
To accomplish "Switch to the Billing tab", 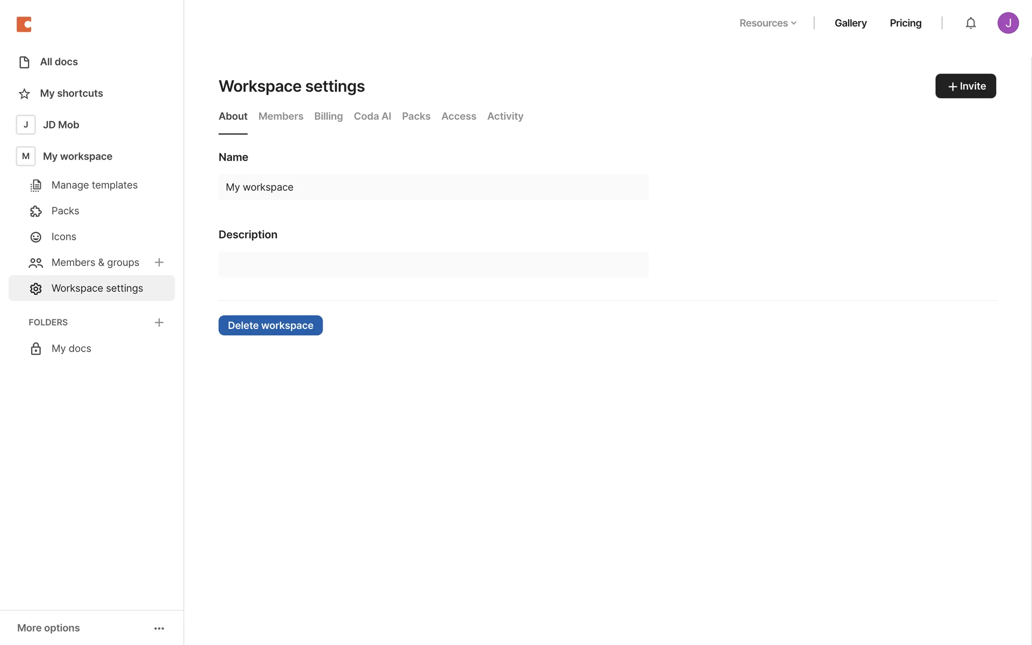I will point(328,116).
